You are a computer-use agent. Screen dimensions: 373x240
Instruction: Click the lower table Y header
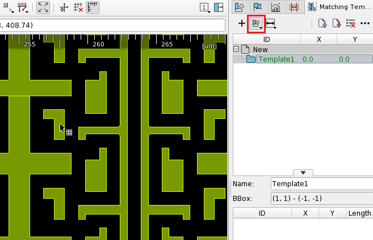pyautogui.click(x=332, y=213)
